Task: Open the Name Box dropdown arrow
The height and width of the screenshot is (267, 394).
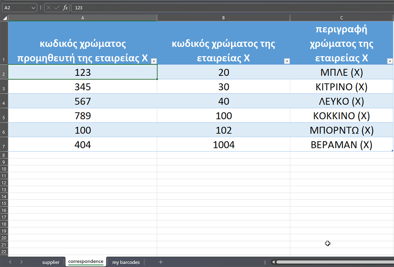Action: tap(34, 8)
